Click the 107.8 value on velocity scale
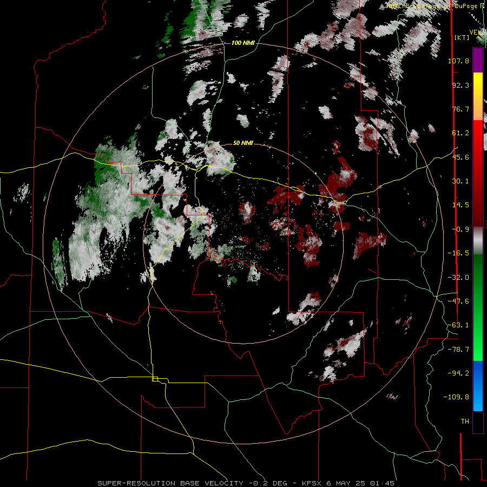 click(x=458, y=61)
